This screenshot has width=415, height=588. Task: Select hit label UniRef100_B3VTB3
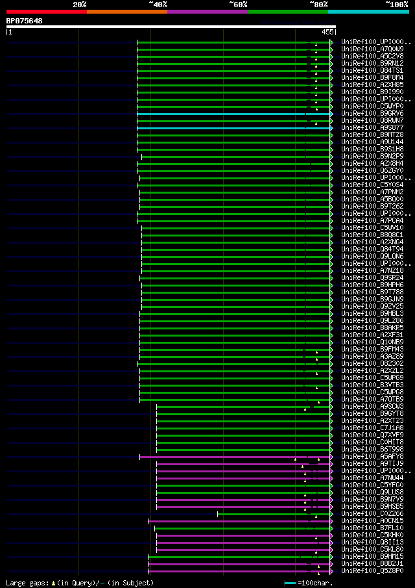pos(372,385)
